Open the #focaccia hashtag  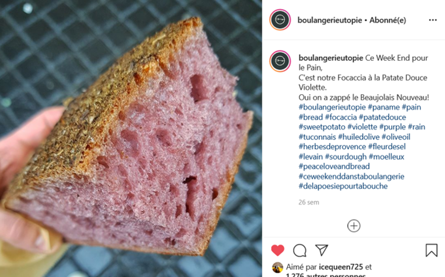point(340,117)
